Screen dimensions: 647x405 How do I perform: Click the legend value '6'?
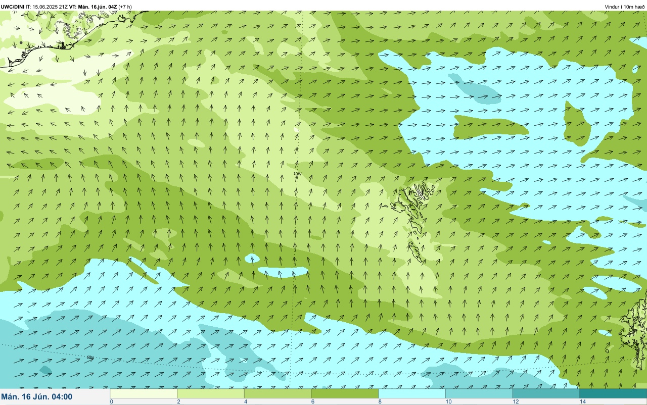(312, 401)
